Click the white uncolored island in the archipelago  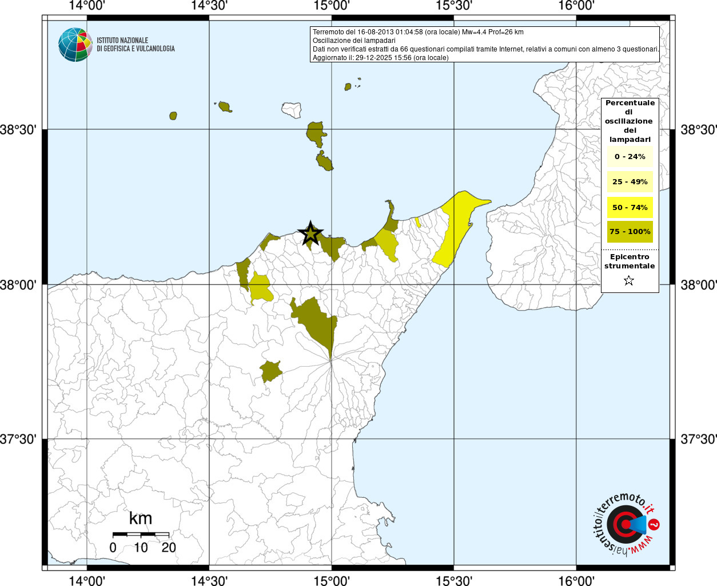[292, 110]
